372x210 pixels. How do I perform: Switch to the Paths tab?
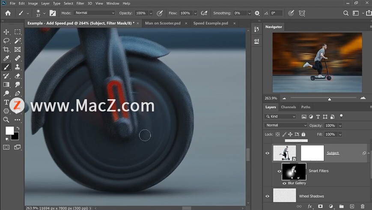(x=306, y=107)
